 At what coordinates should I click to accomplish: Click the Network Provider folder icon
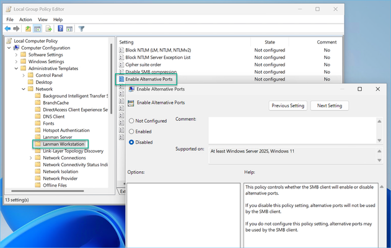click(38, 178)
